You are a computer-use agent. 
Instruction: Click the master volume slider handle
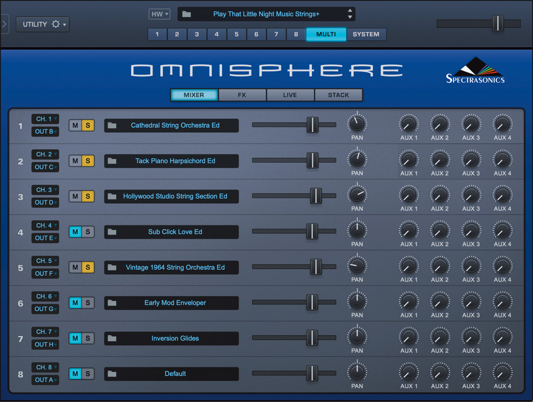click(x=498, y=23)
